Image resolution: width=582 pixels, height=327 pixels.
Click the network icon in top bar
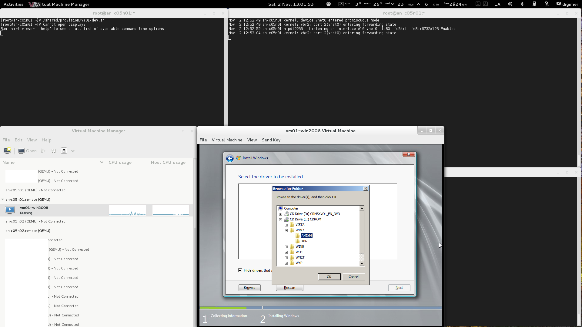(534, 4)
